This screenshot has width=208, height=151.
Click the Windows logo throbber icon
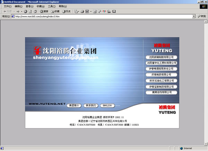pos(203,7)
